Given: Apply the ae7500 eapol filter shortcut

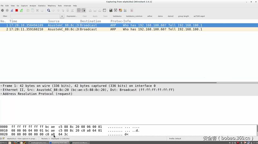Looking at the screenshot, I should click(199, 16).
